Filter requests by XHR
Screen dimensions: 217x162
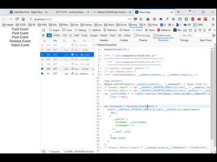[76, 36]
